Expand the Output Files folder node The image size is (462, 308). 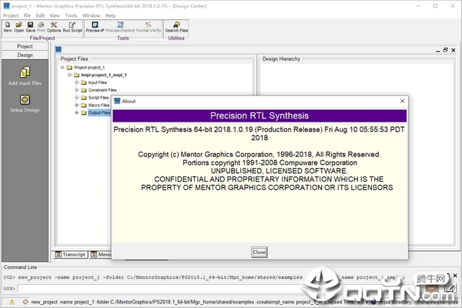tap(76, 112)
